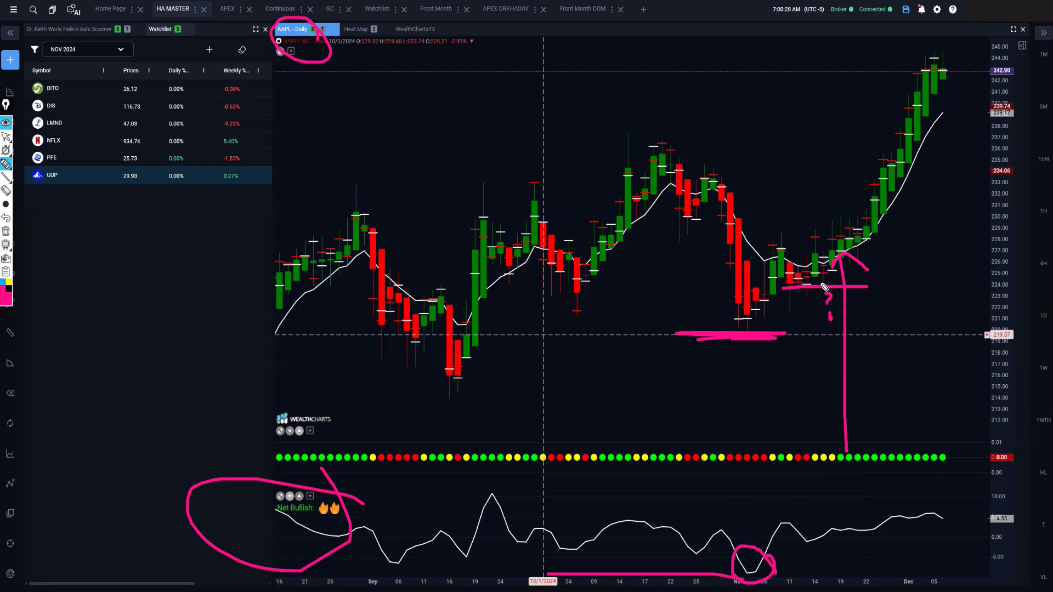Add a symbol to the watchlist
The height and width of the screenshot is (592, 1053).
coord(209,49)
